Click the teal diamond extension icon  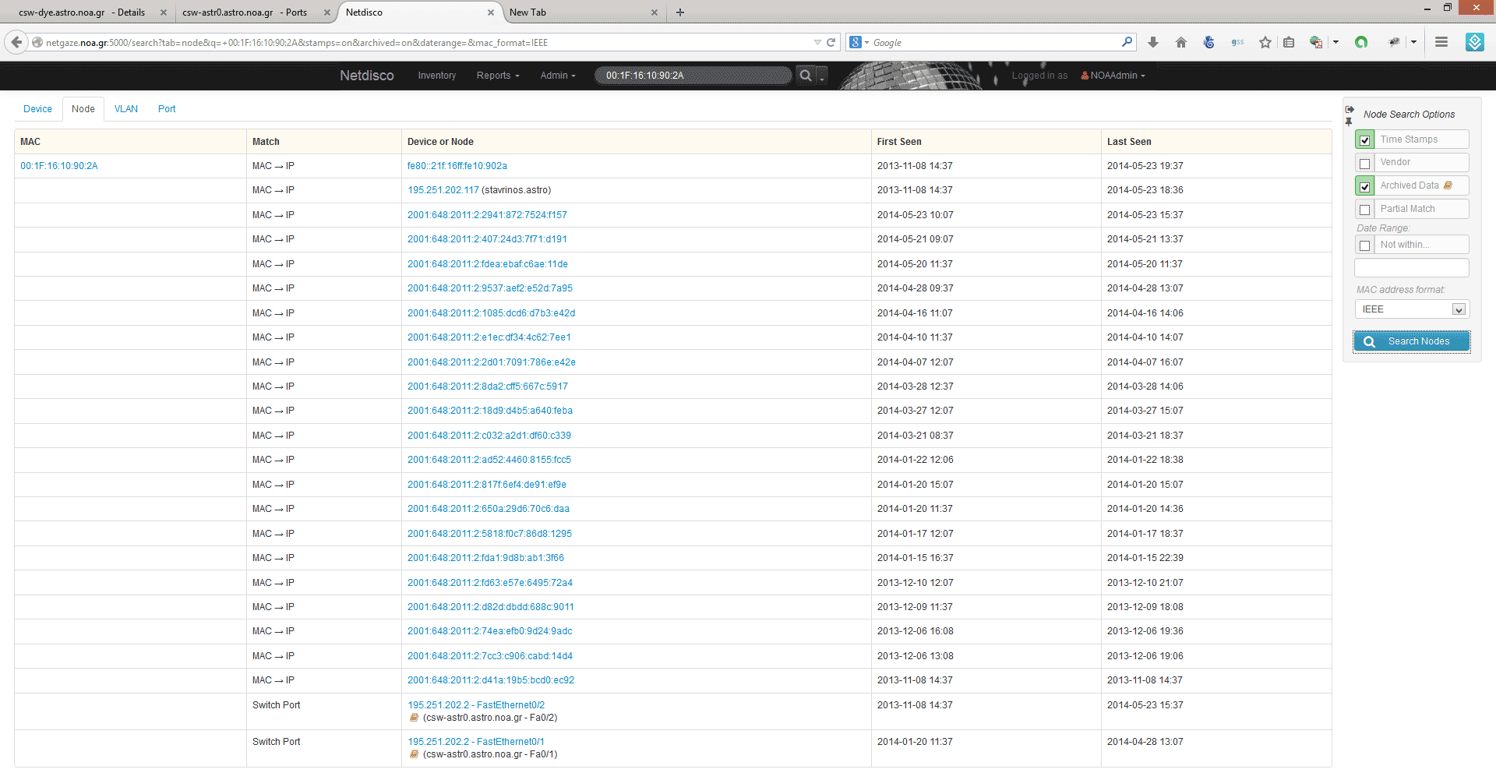(1475, 42)
